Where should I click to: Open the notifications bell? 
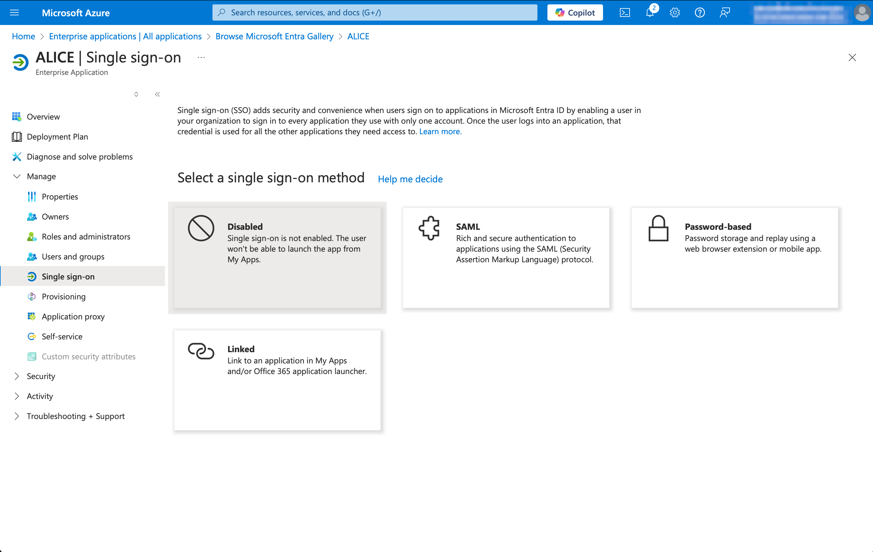(x=650, y=13)
